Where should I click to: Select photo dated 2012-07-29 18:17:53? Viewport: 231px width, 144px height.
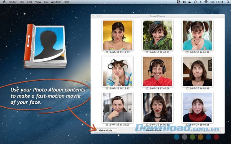117,71
